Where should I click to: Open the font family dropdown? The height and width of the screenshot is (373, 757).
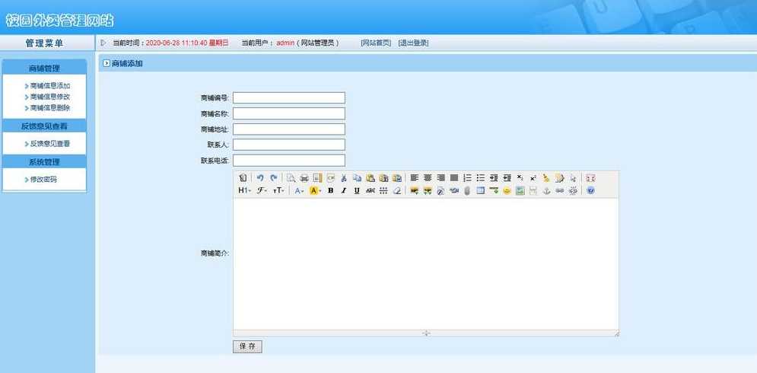262,191
